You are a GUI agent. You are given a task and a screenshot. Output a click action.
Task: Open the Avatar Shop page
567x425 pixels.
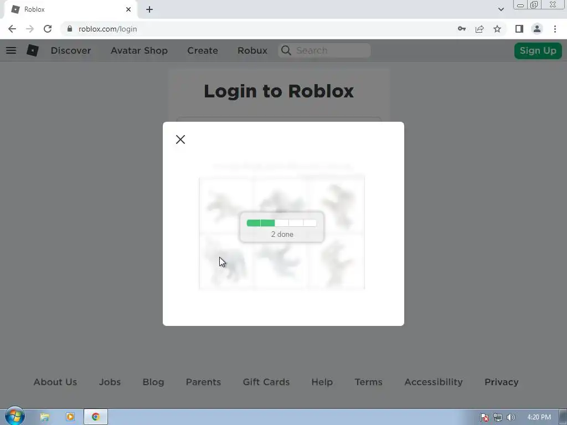[139, 50]
